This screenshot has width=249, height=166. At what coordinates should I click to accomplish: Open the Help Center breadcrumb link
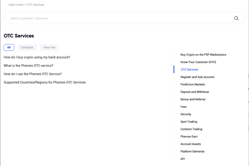tap(16, 5)
